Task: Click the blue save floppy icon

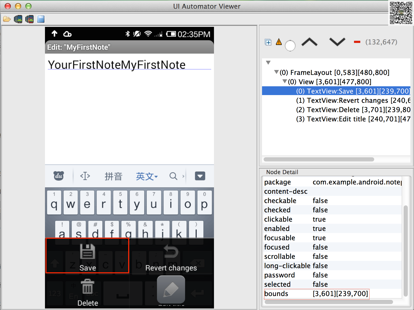Action: pyautogui.click(x=41, y=19)
